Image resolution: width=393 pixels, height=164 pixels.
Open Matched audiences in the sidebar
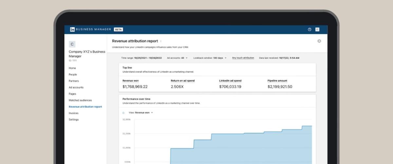[80, 100]
